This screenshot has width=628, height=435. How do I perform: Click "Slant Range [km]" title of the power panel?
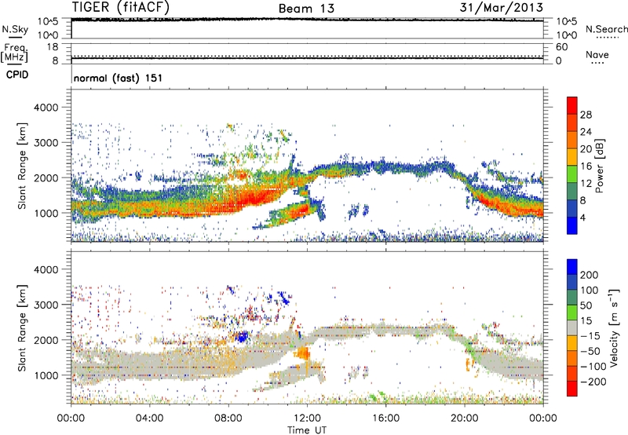tap(22, 166)
